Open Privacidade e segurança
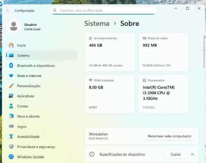Viewport: 206px width, 163px height. (x=42, y=147)
